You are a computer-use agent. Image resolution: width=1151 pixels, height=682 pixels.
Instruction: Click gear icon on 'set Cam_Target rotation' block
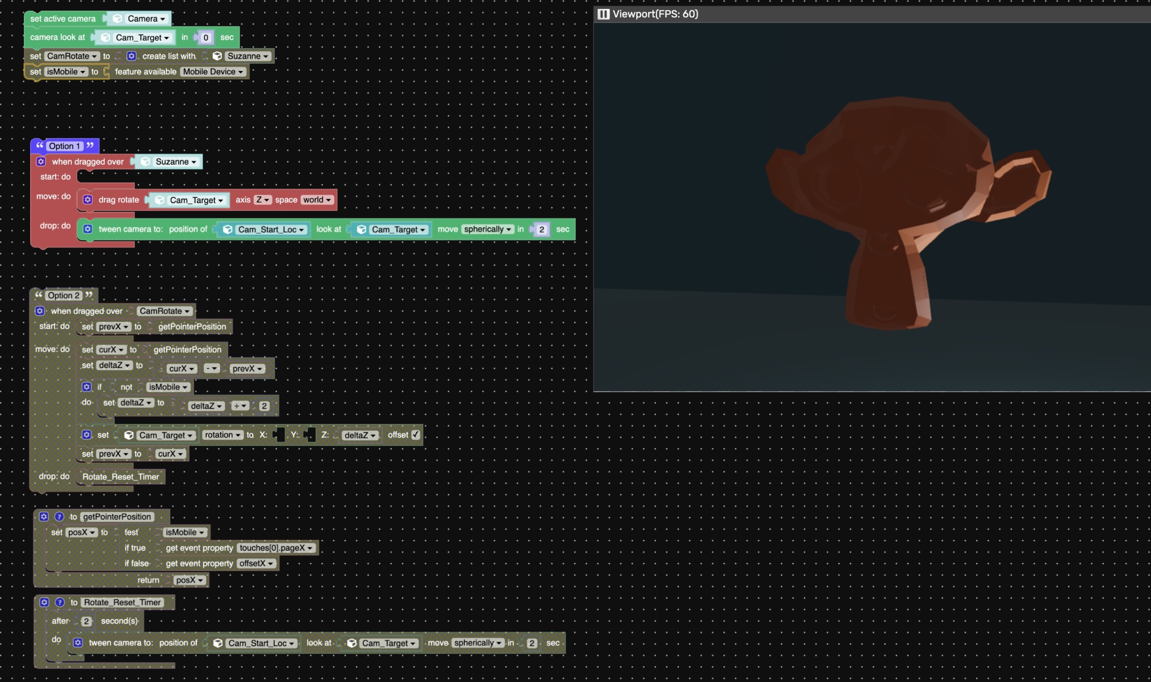[x=86, y=435]
